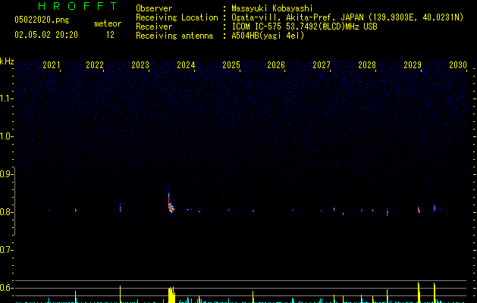The width and height of the screenshot is (477, 303).
Task: Click the Ogata-vill. Akita-Pref. JAPAN location text
Action: (297, 17)
